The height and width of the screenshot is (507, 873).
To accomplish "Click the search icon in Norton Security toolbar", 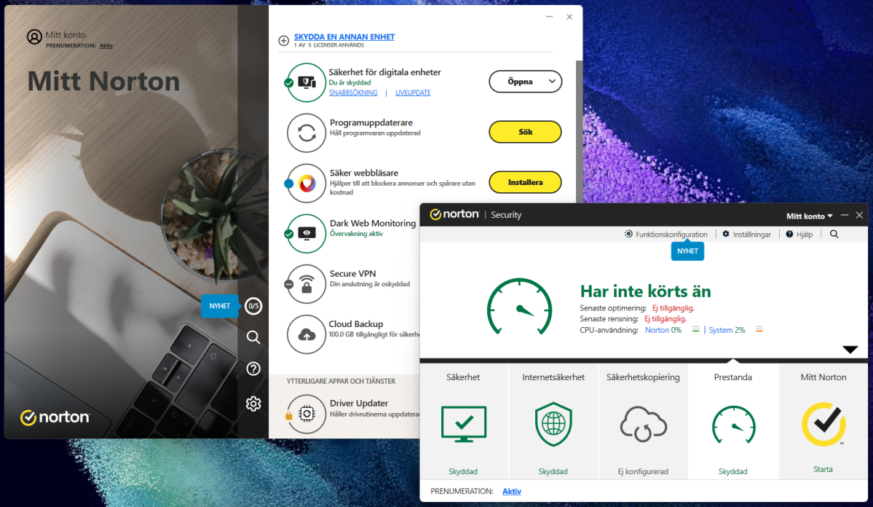I will click(x=834, y=235).
